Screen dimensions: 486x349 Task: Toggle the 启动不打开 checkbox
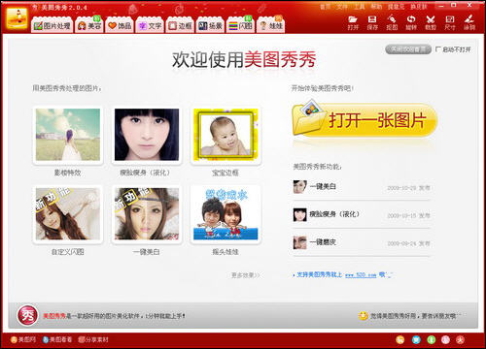click(438, 49)
